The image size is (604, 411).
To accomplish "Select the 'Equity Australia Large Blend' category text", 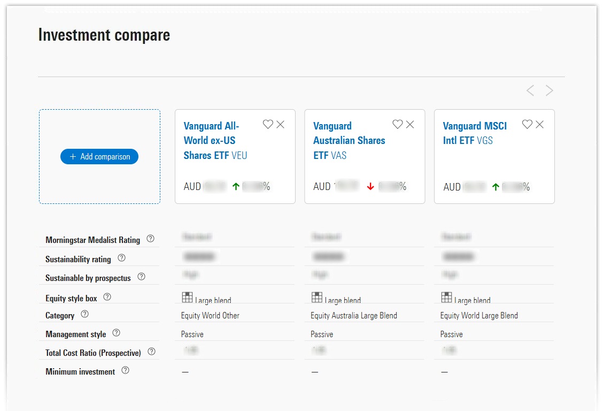I will coord(354,315).
